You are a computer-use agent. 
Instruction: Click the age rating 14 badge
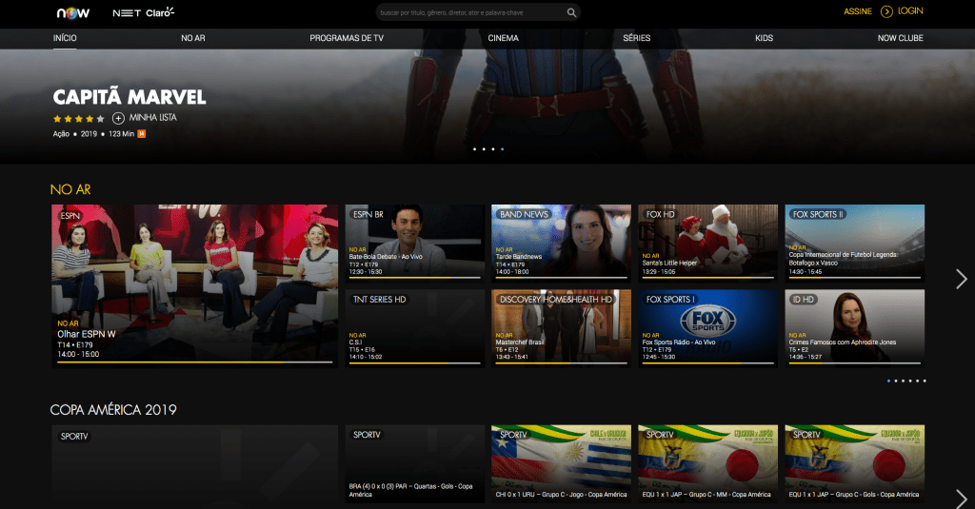coord(142,133)
